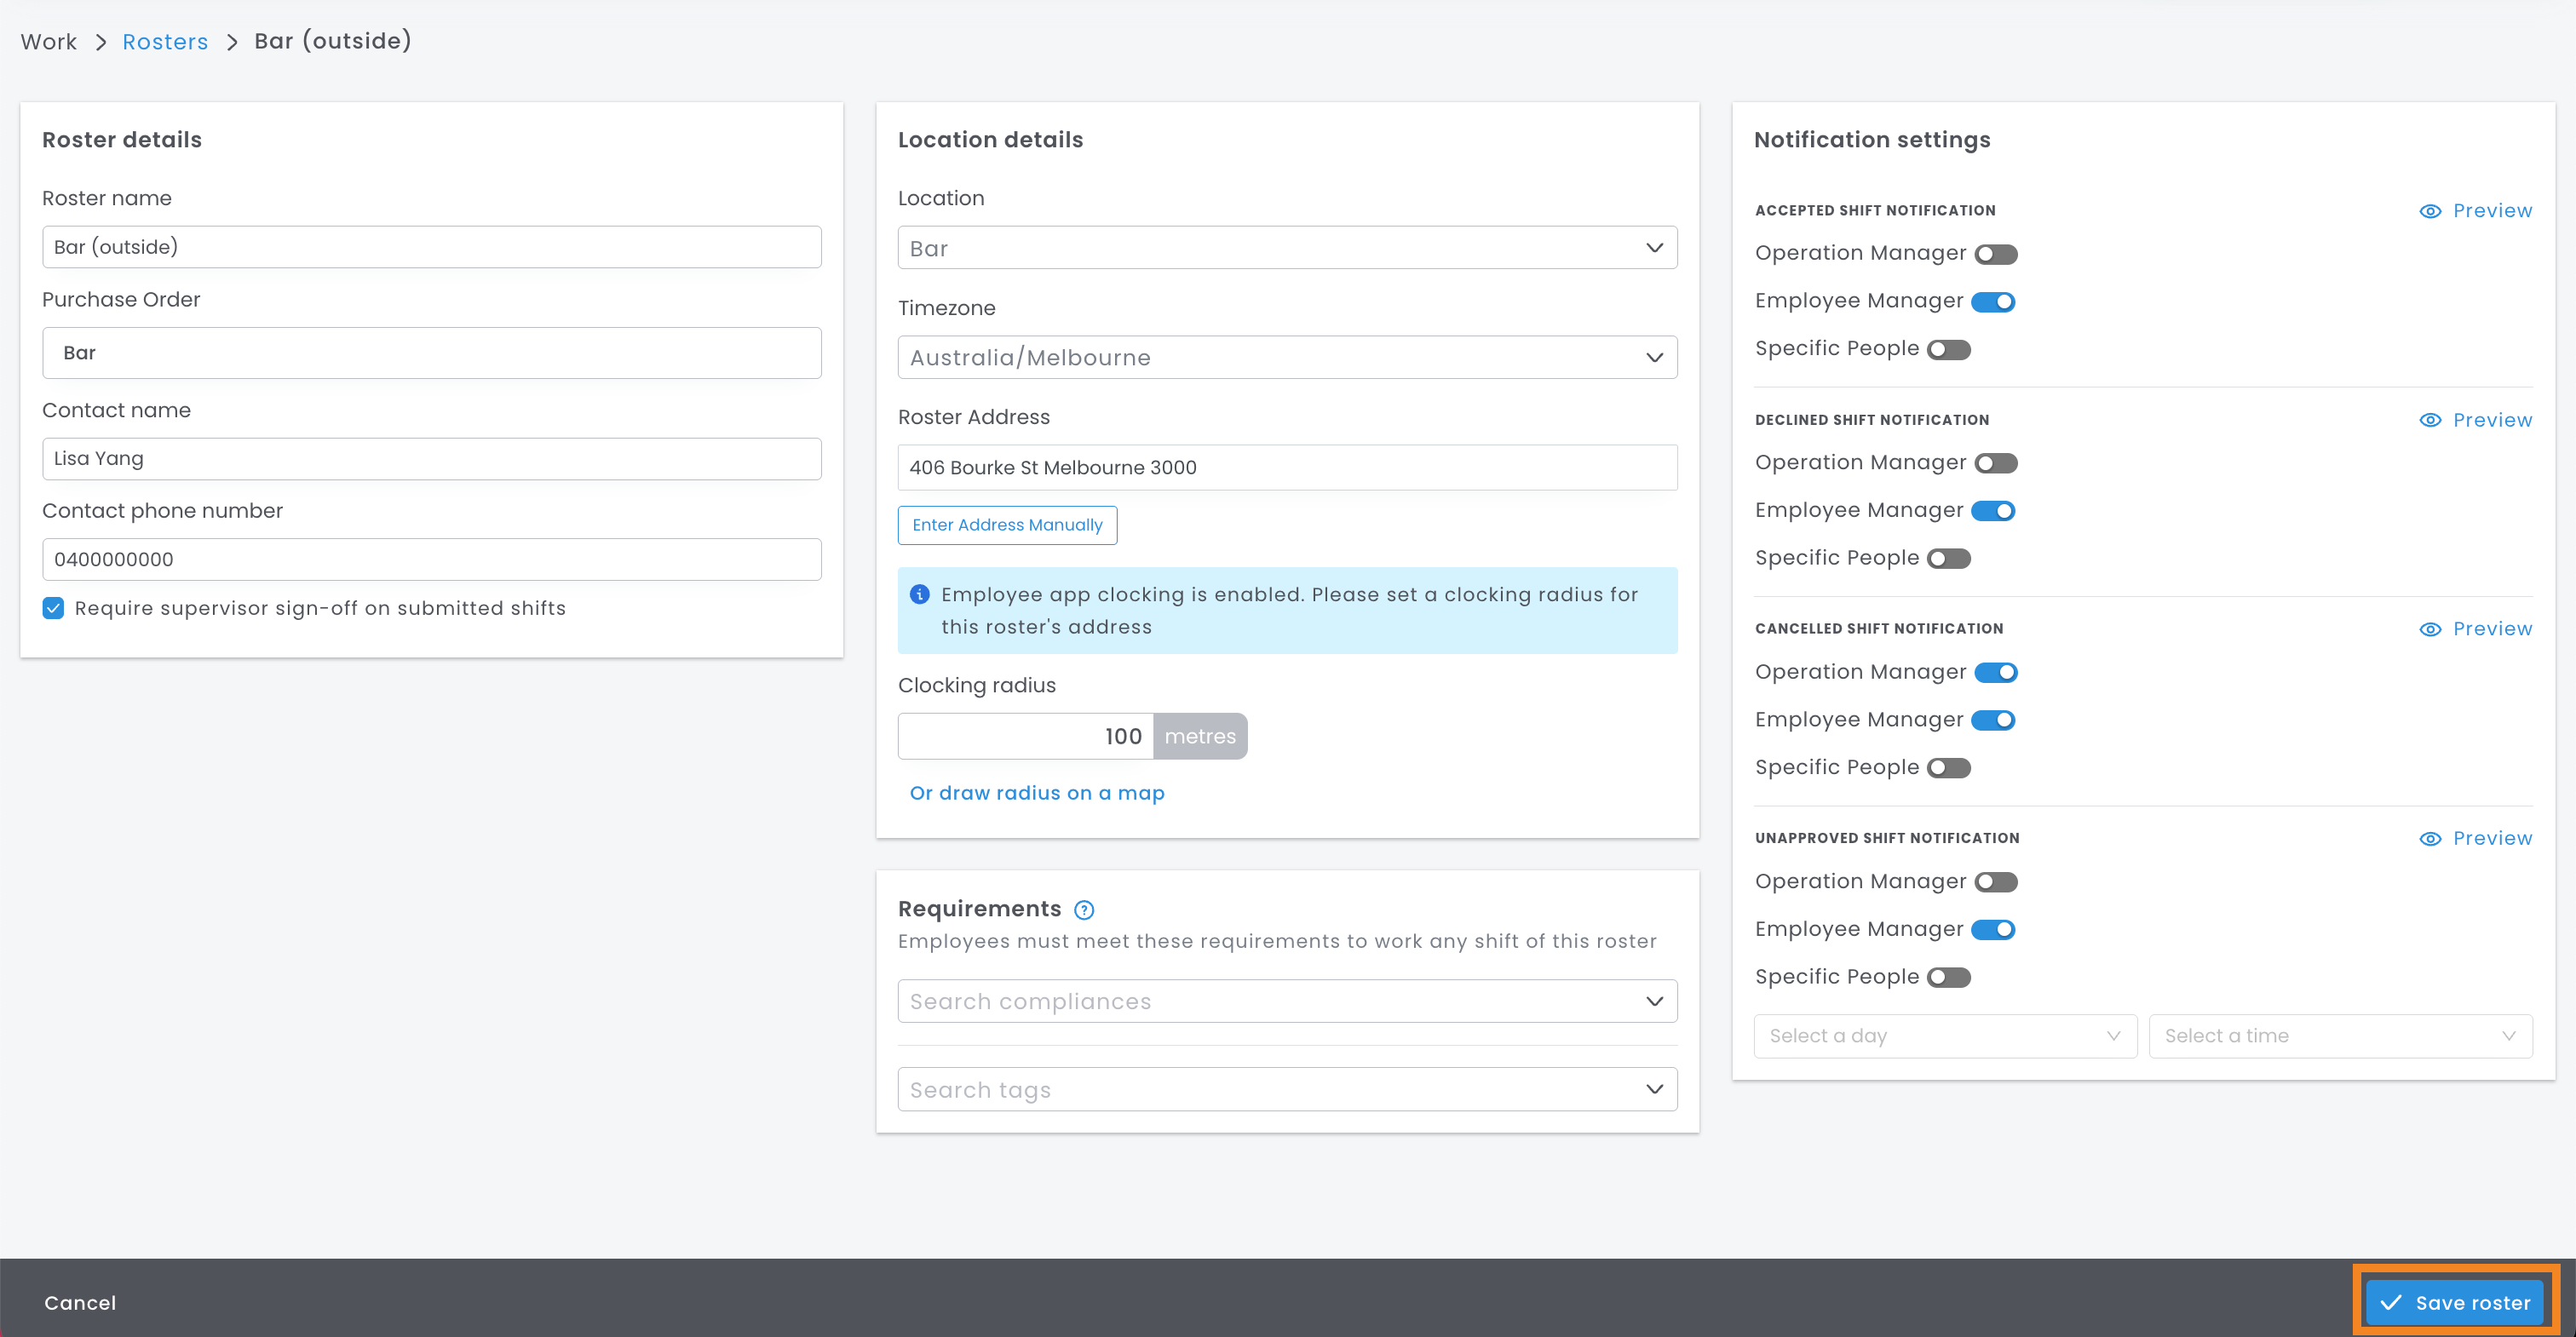Toggle Specific People for Declined Shift notification
The image size is (2576, 1337).
pos(1949,559)
